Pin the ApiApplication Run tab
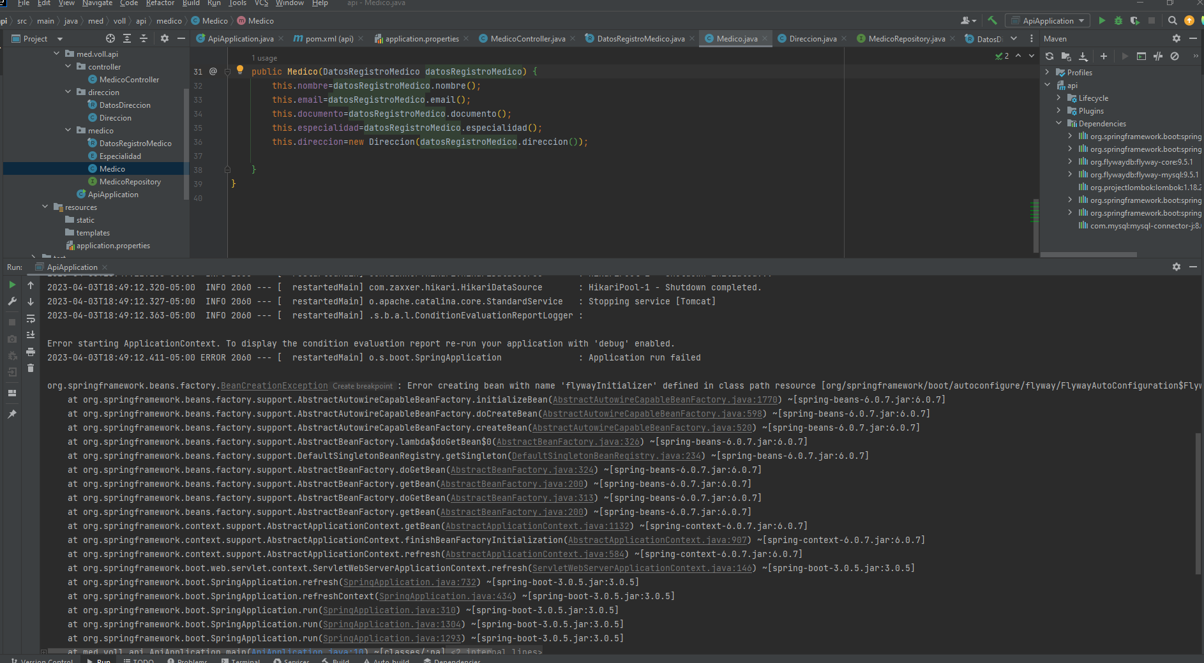Image resolution: width=1204 pixels, height=663 pixels. (x=12, y=414)
